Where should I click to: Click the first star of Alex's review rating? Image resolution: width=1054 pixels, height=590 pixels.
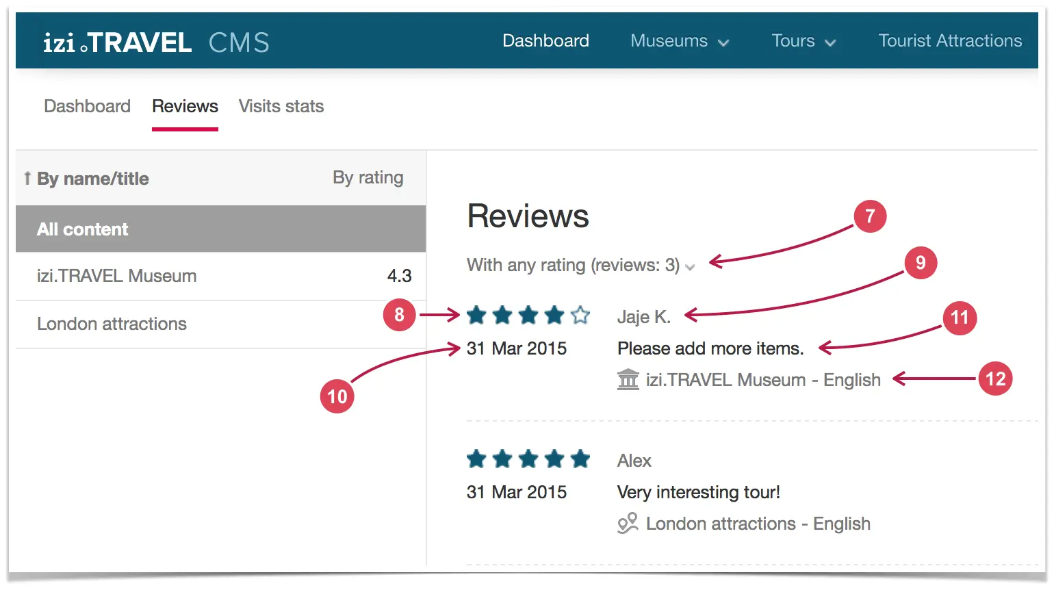pos(476,459)
